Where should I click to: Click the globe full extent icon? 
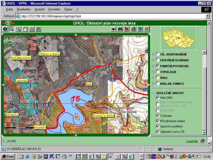pyautogui.click(x=140, y=29)
